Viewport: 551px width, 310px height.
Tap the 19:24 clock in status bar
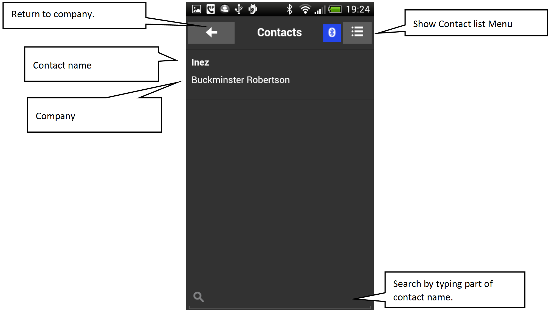(x=358, y=9)
